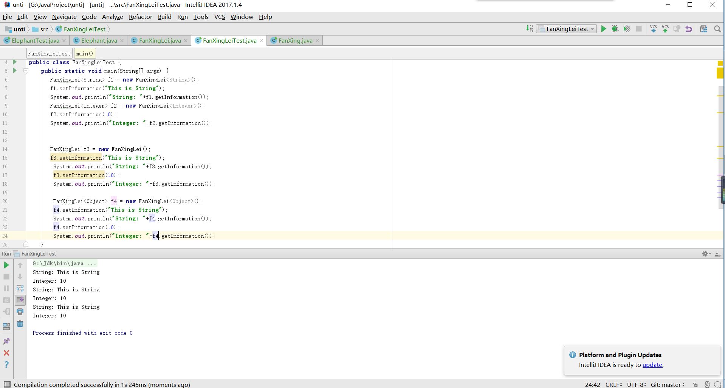Click the run gutter arrow beside main method
The height and width of the screenshot is (388, 725).
click(x=15, y=71)
